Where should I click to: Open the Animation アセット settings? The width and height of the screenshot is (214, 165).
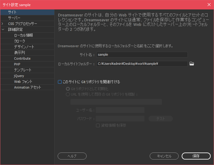27,87
